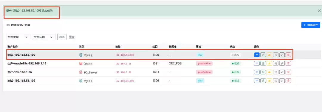Click the 筛选 filter button
This screenshot has width=322, height=112.
click(x=62, y=37)
